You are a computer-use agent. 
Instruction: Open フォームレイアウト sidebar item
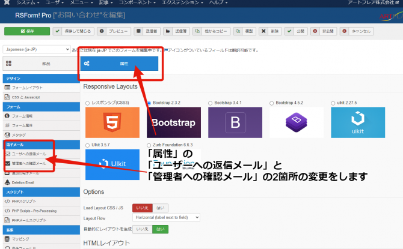pos(41,88)
